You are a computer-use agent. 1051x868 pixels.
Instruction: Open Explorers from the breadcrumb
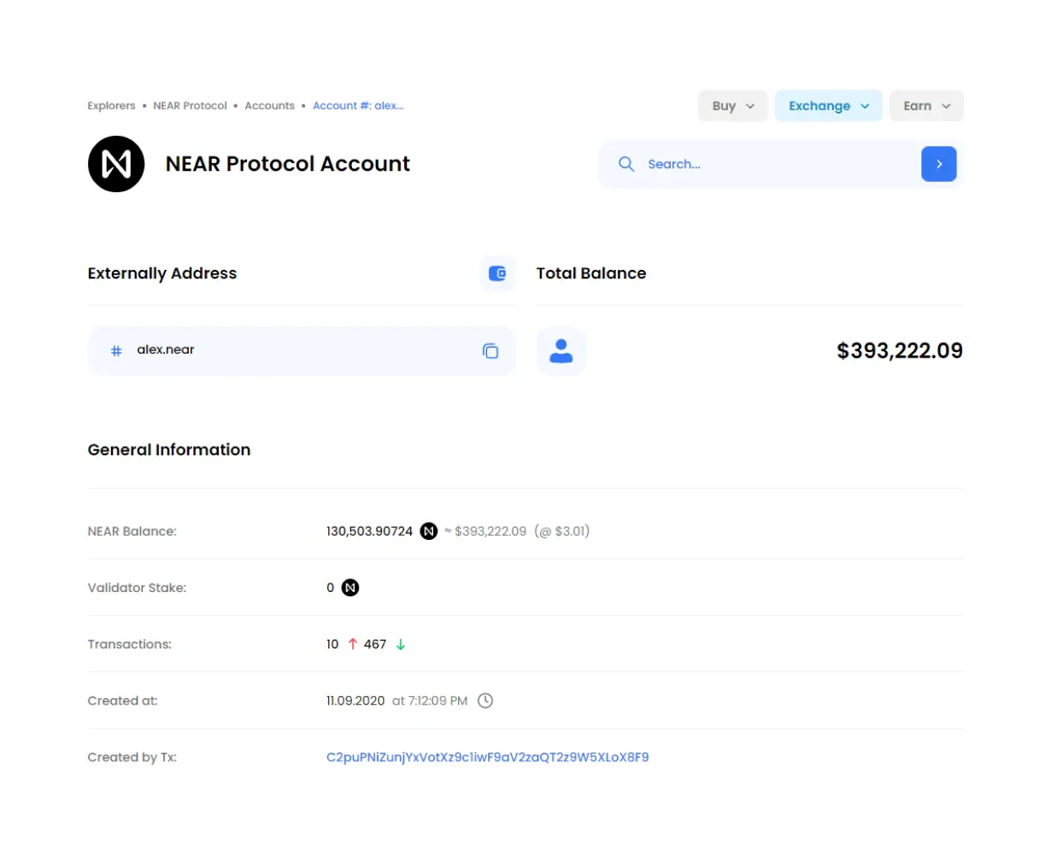coord(111,105)
